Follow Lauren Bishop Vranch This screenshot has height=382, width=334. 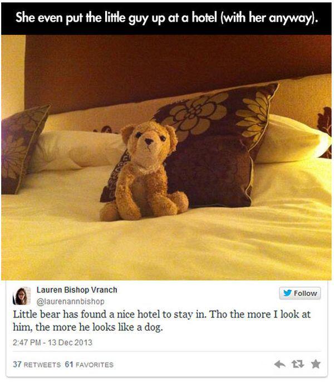pyautogui.click(x=300, y=293)
